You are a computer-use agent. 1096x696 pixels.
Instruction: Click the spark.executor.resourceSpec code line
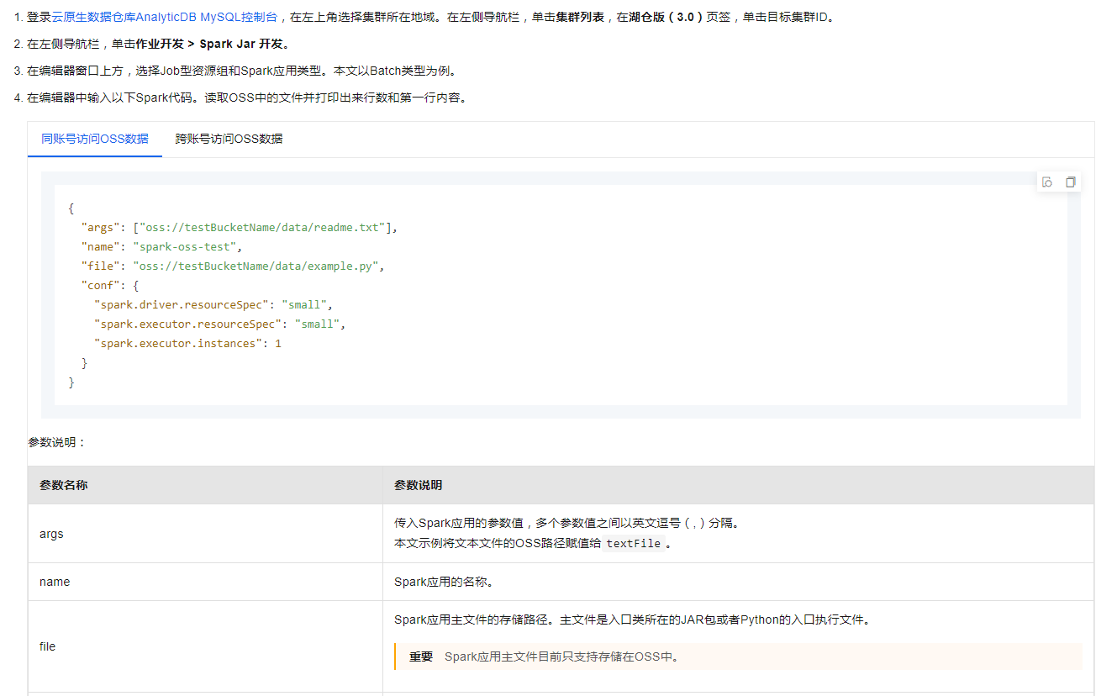(x=220, y=324)
